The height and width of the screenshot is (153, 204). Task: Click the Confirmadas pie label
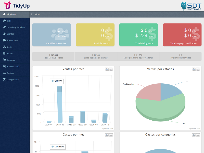(x=128, y=84)
